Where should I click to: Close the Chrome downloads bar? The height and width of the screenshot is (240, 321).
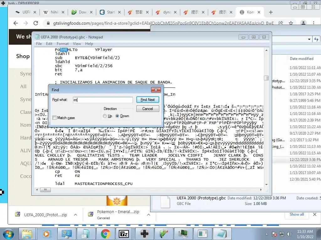pyautogui.click(x=315, y=214)
